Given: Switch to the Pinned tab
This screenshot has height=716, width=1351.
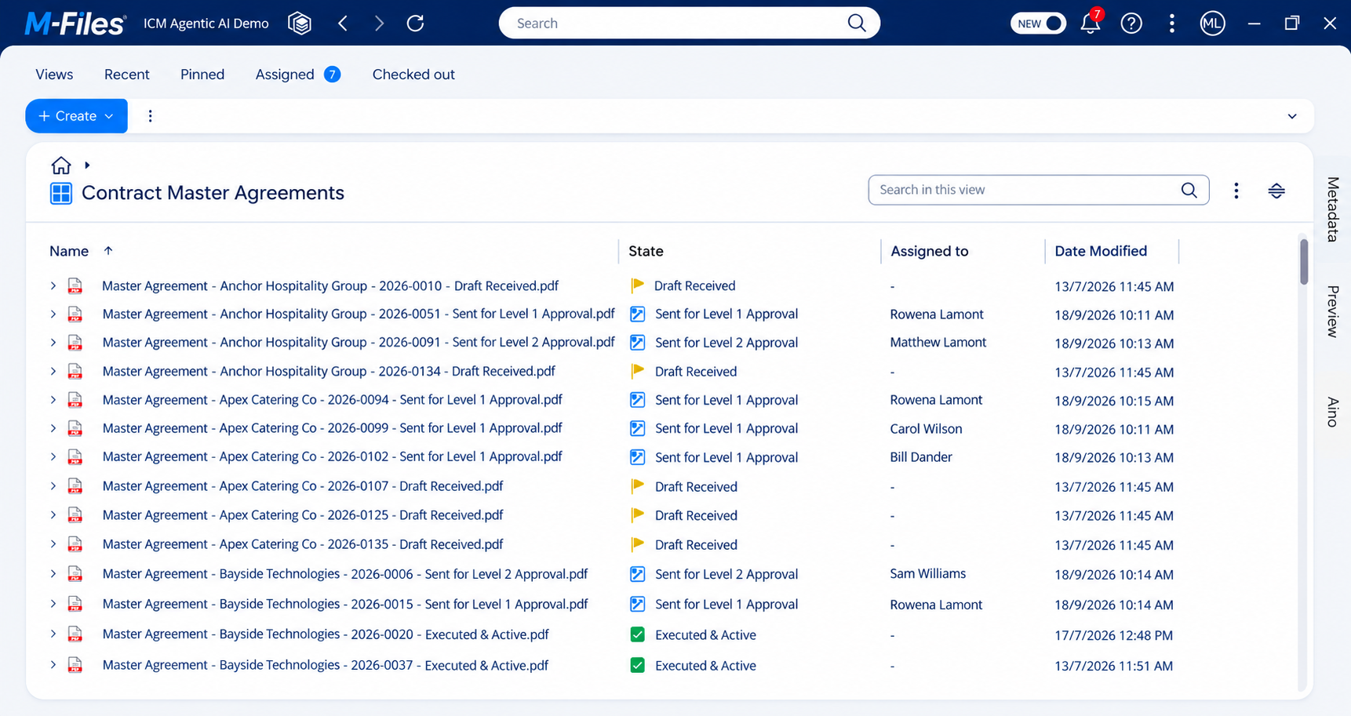Looking at the screenshot, I should tap(202, 75).
